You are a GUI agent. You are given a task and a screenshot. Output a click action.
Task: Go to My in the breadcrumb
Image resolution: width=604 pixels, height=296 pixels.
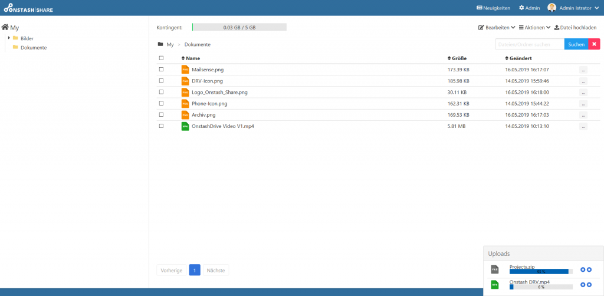(170, 45)
